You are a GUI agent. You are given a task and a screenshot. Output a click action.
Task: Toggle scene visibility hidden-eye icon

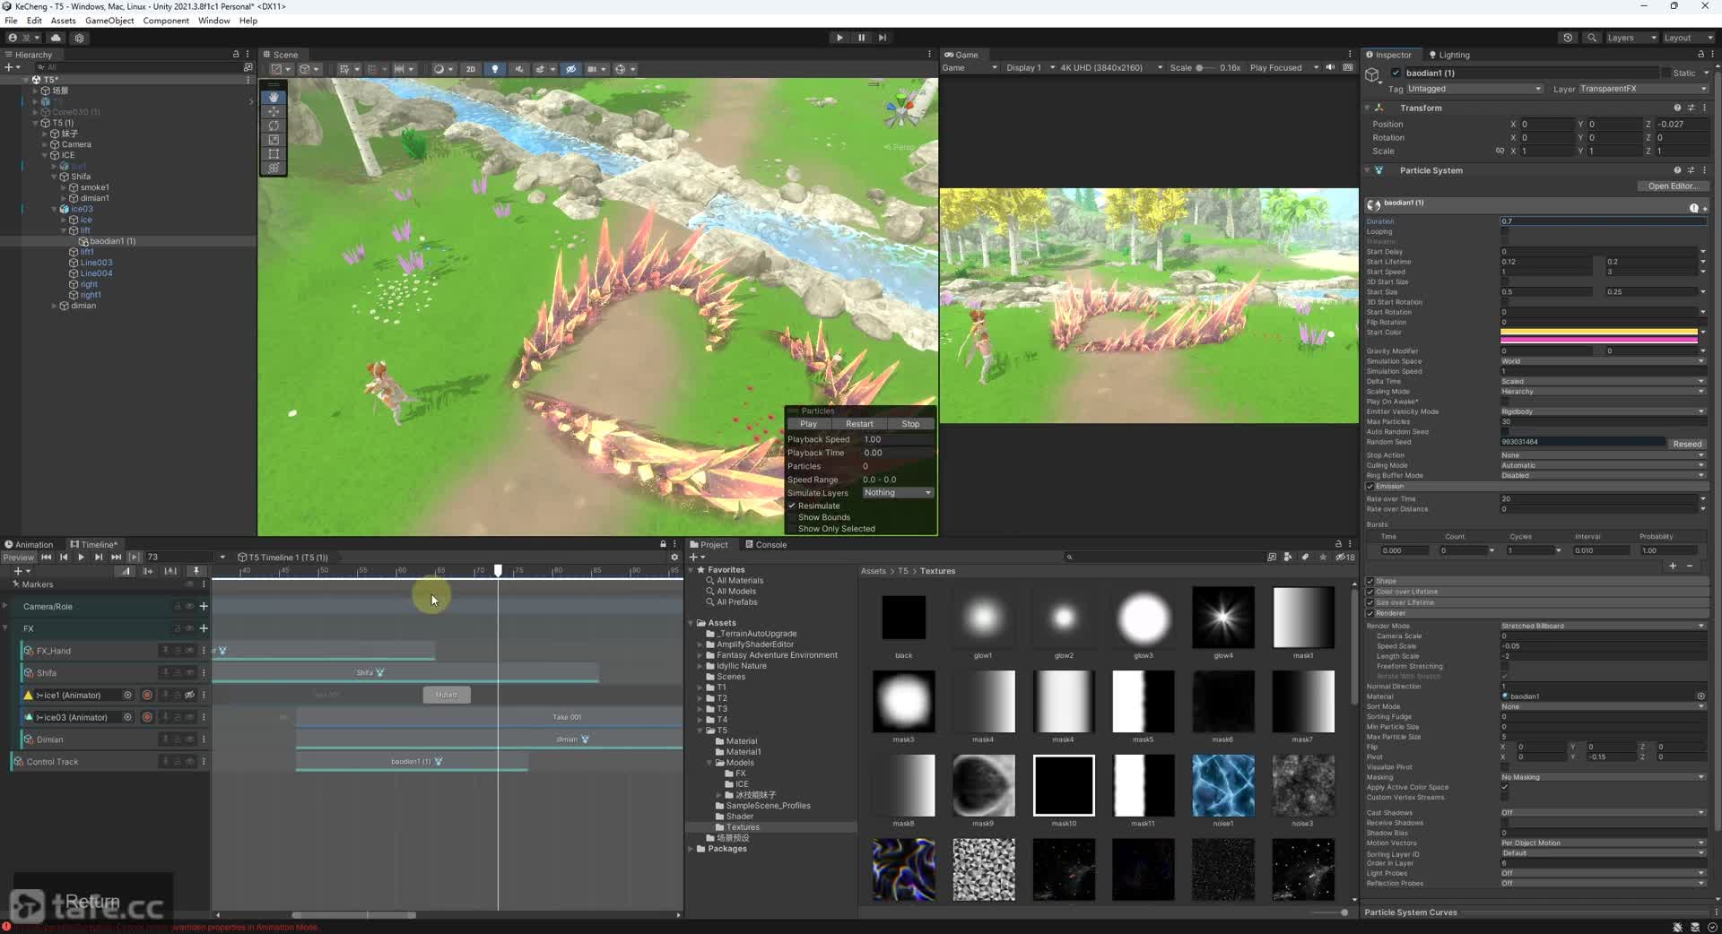pyautogui.click(x=570, y=69)
